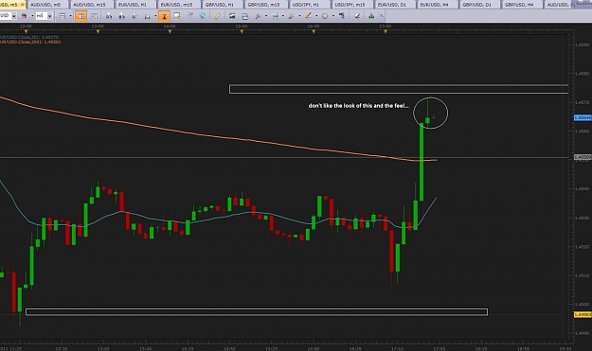The height and width of the screenshot is (351, 592).
Task: Click the magnifier zoom icon
Action: 259,16
